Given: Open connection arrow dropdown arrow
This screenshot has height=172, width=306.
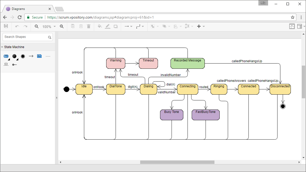Looking at the screenshot, I should (131, 26).
